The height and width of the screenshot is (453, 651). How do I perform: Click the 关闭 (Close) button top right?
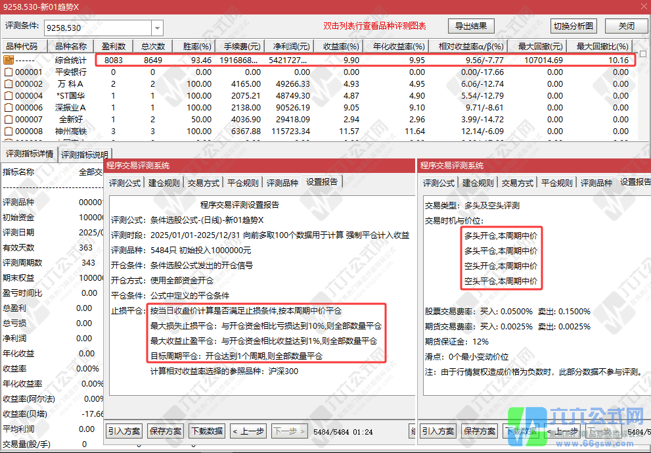625,26
